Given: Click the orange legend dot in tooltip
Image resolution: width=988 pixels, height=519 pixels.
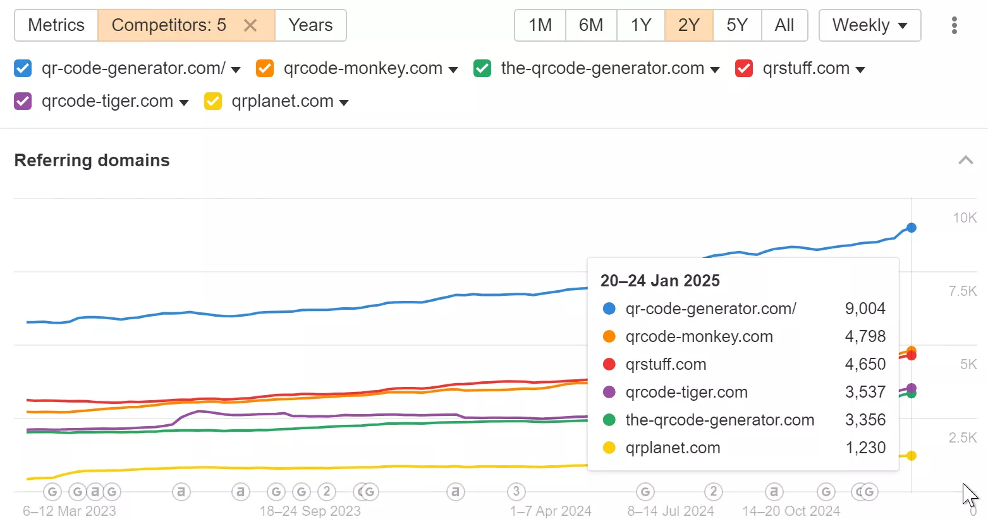Looking at the screenshot, I should tap(609, 336).
